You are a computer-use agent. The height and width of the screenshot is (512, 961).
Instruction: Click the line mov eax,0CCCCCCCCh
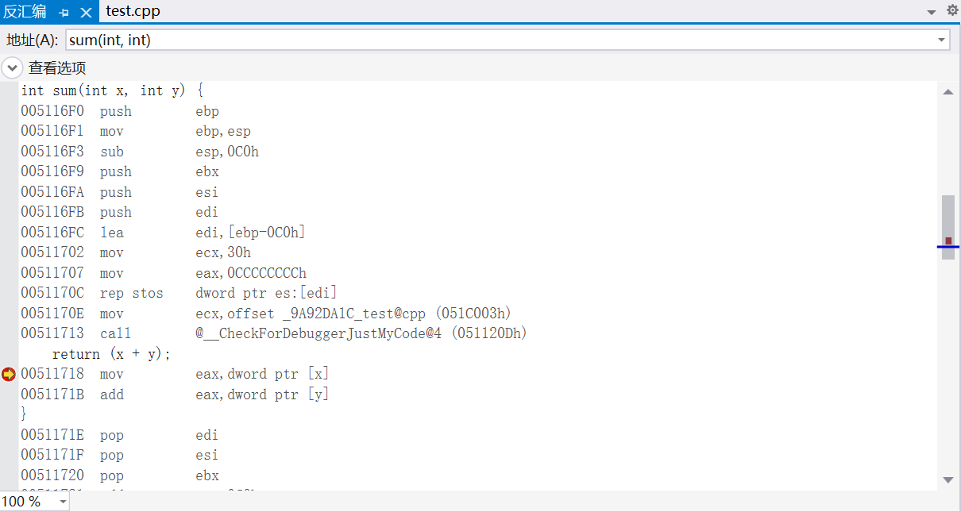(164, 273)
